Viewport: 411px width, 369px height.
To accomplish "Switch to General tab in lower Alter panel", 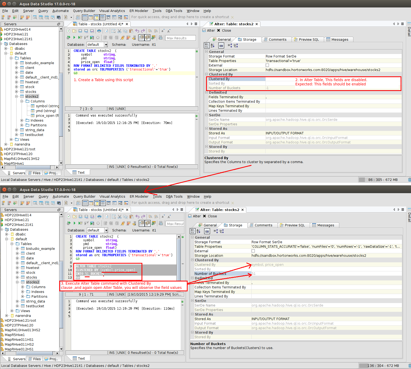I will click(x=208, y=225).
